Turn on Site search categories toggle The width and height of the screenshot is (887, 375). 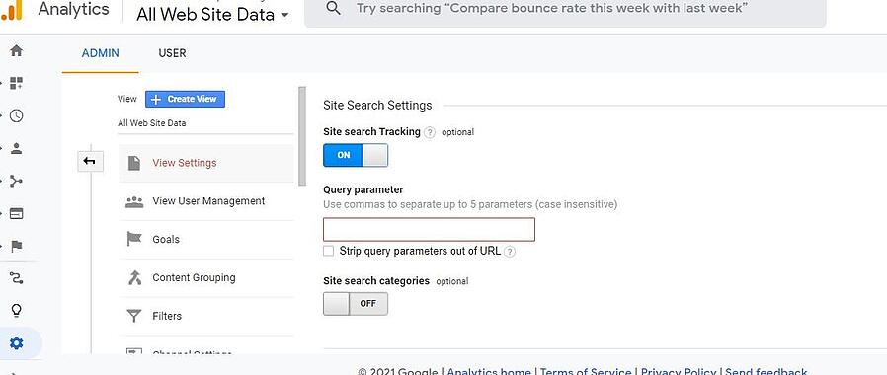coord(356,303)
